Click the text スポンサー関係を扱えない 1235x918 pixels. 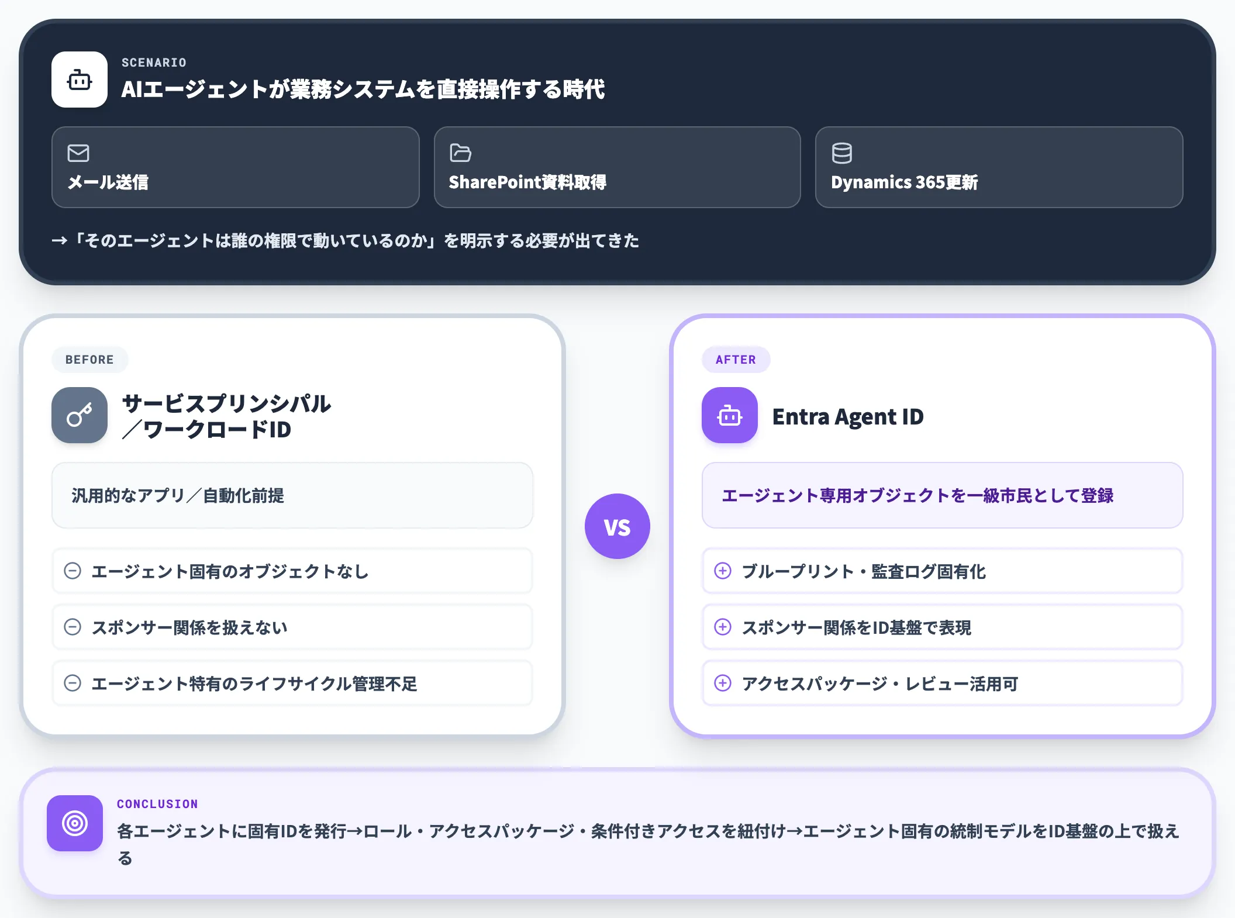coord(189,627)
